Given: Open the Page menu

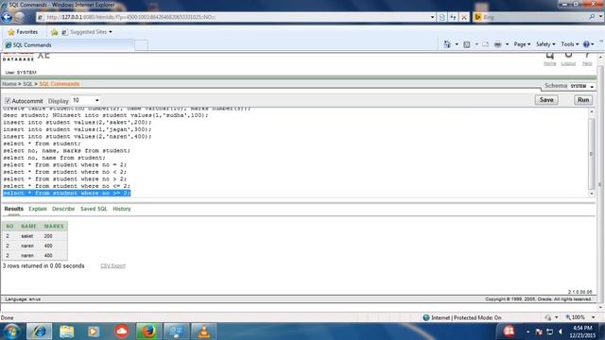Looking at the screenshot, I should (x=522, y=44).
